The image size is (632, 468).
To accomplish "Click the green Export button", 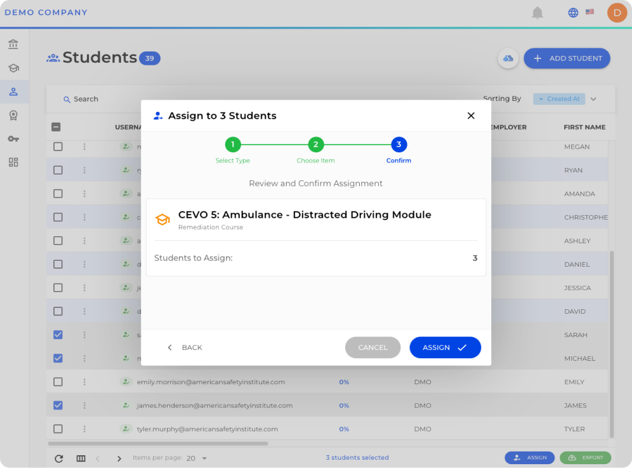I will 586,457.
